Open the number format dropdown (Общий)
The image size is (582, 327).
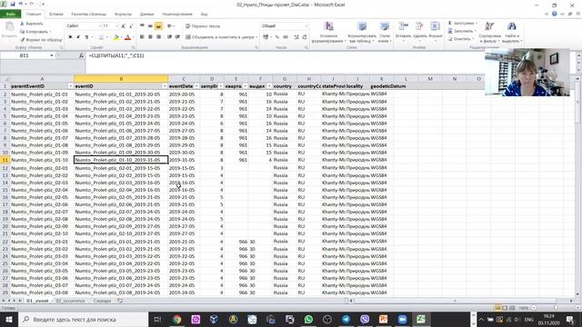coord(306,26)
